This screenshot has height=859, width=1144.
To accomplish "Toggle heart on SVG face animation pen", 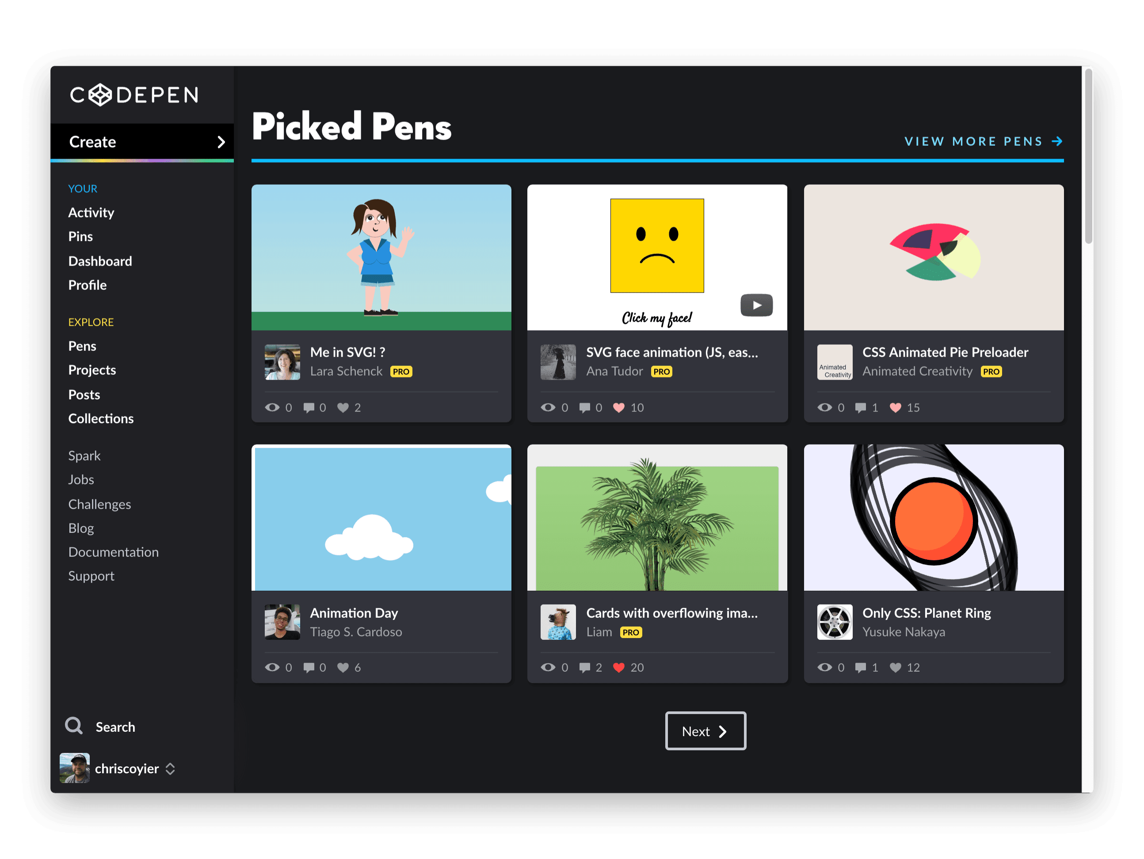I will coord(618,407).
